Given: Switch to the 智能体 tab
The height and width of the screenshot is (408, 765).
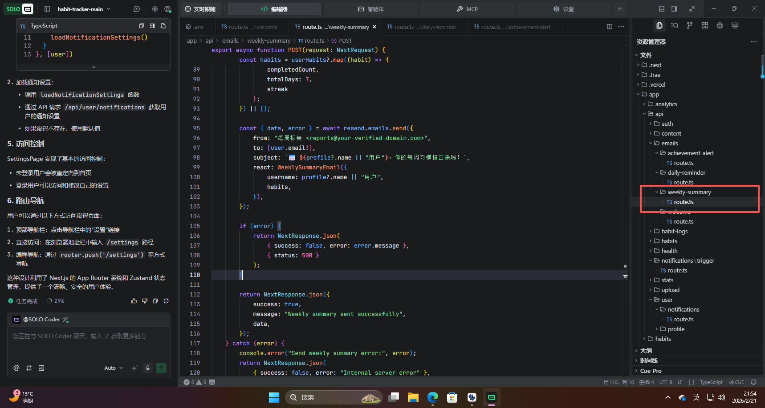Looking at the screenshot, I should [370, 9].
